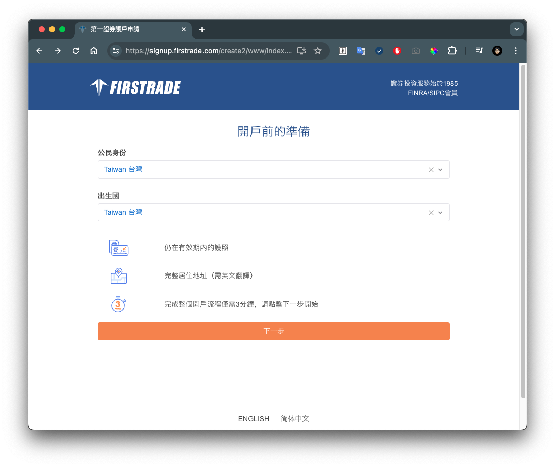This screenshot has height=467, width=555.
Task: Open the browser home page
Action: [x=94, y=51]
